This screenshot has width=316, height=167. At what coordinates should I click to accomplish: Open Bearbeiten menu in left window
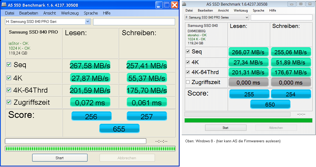click(x=29, y=13)
